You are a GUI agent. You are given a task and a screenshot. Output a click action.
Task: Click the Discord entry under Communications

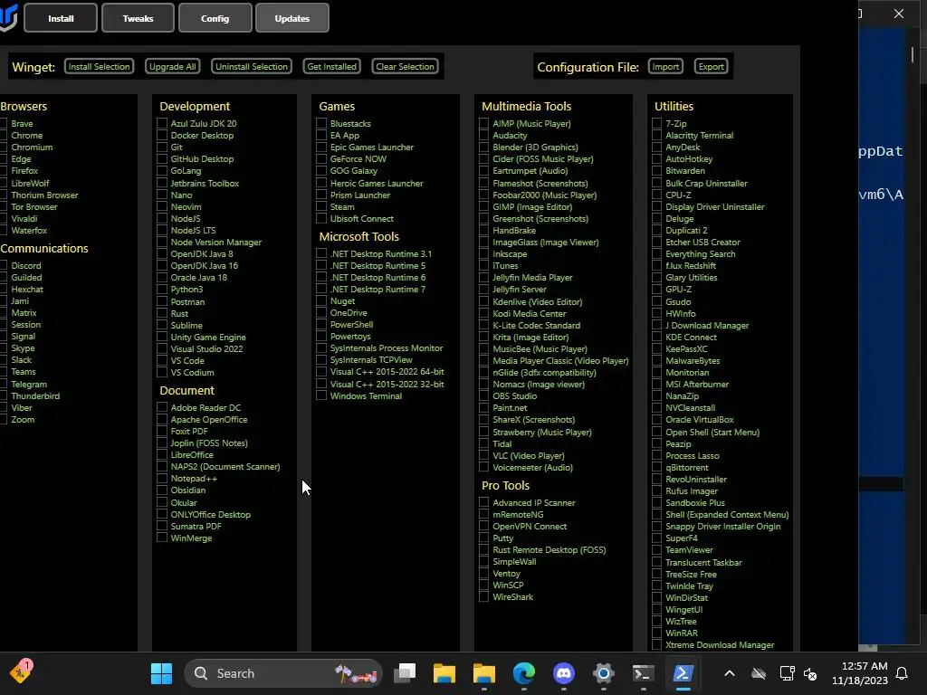(x=26, y=265)
